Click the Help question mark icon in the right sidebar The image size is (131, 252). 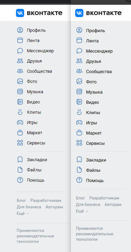pyautogui.click(x=79, y=180)
